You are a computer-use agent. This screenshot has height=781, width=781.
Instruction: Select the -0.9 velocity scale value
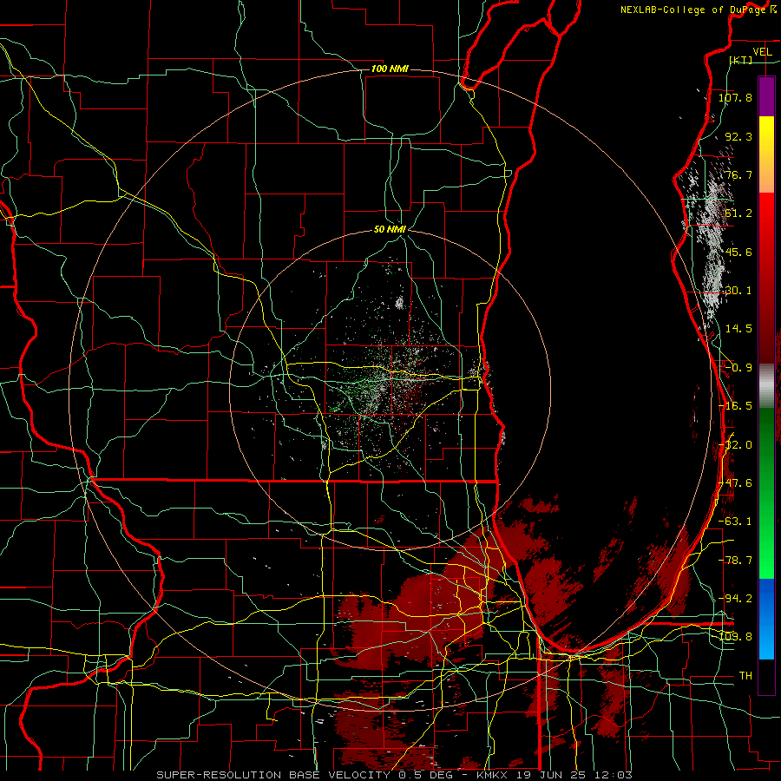pos(738,368)
